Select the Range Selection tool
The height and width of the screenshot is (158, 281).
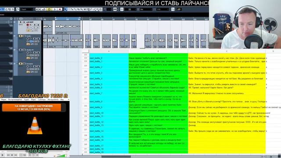tap(68, 9)
